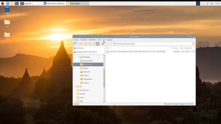The image size is (221, 124).
Task: Select the detailed list view button
Action: coord(97,44)
